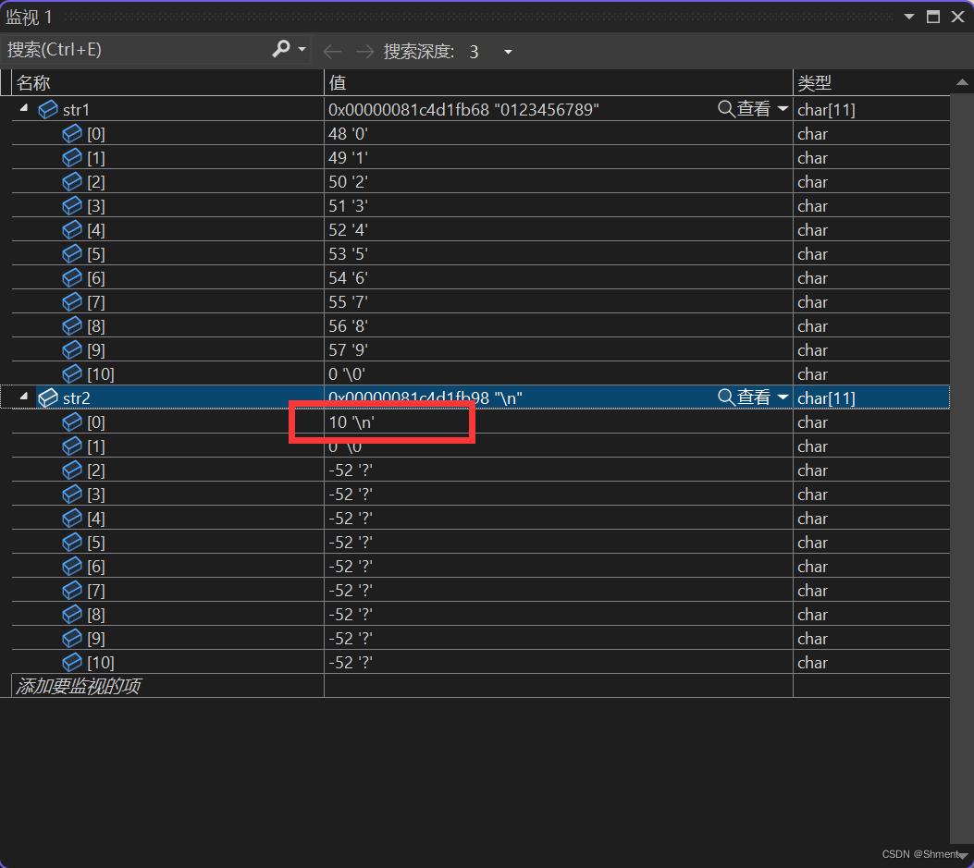Image resolution: width=974 pixels, height=868 pixels.
Task: Click the search magnifier icon
Action: tap(281, 48)
